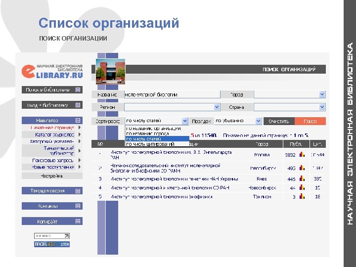Select 'по названию организации' sort option
Viewport: 356px width, 267px height.
(x=157, y=128)
